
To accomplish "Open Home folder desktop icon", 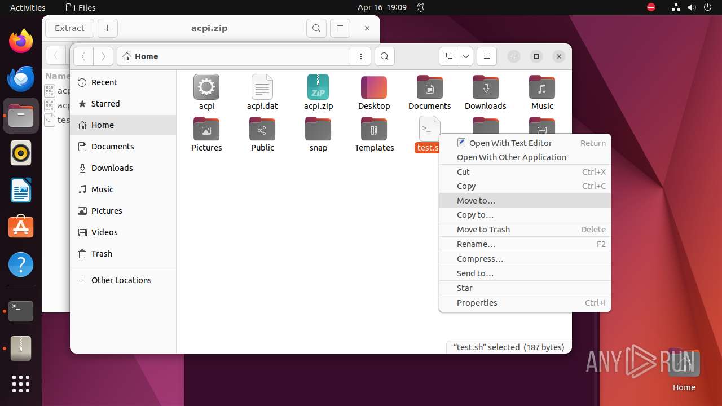I will click(684, 370).
